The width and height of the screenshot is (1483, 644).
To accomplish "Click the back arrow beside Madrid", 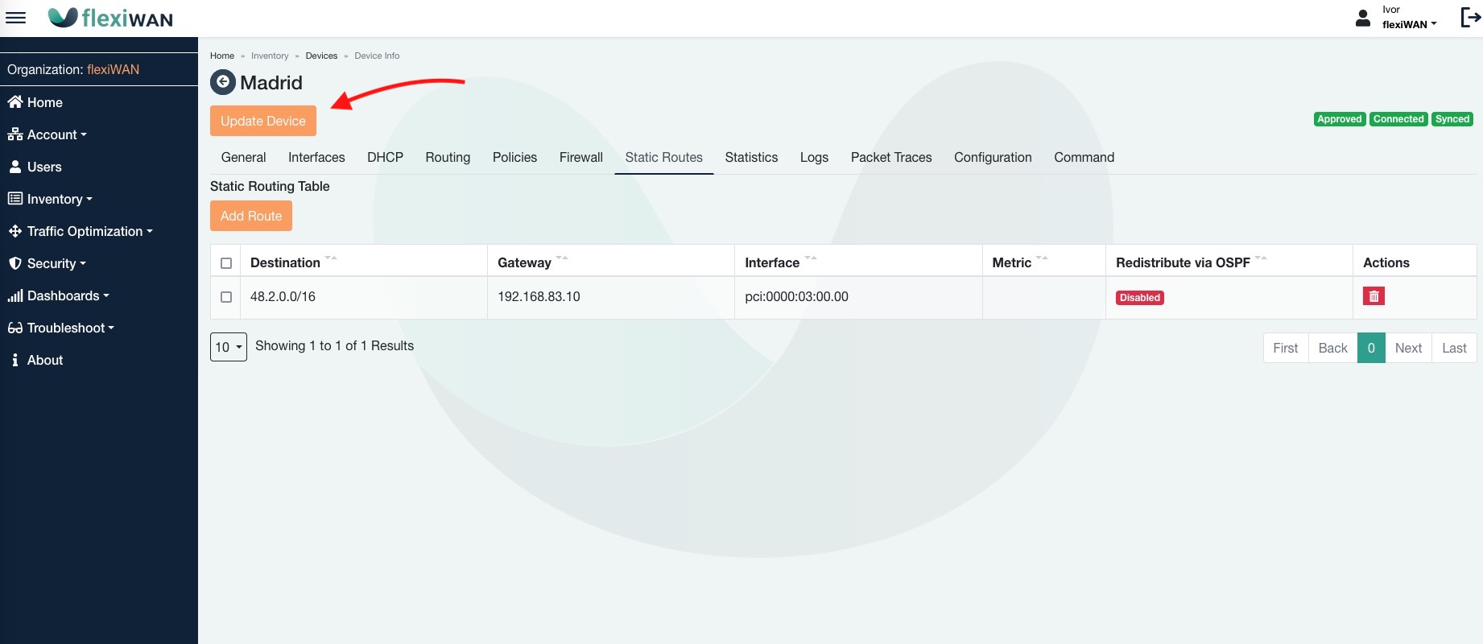I will click(x=223, y=82).
